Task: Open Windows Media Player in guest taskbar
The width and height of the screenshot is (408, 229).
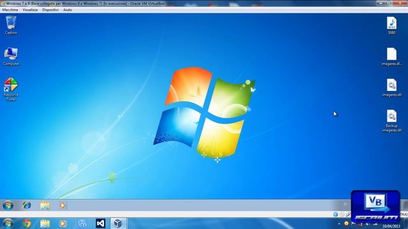Action: (x=62, y=205)
